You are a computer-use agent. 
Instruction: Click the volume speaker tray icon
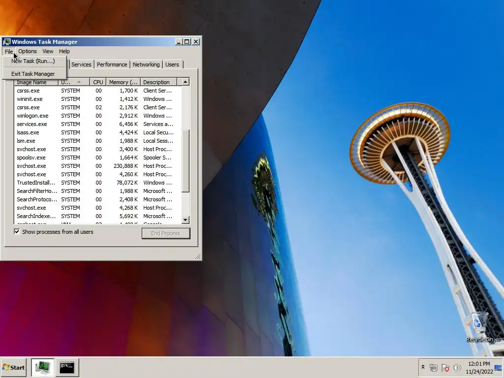pos(457,367)
